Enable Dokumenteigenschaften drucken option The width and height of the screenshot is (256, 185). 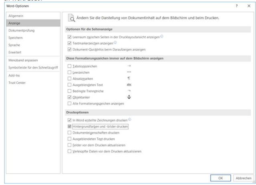click(70, 133)
